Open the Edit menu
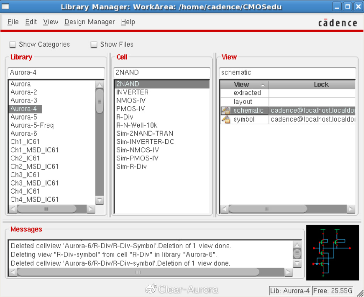 (31, 22)
